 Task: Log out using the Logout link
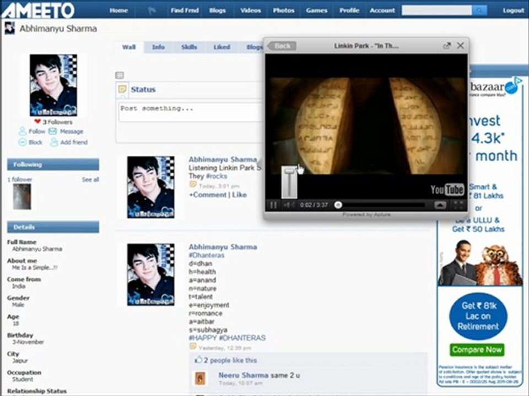click(514, 10)
